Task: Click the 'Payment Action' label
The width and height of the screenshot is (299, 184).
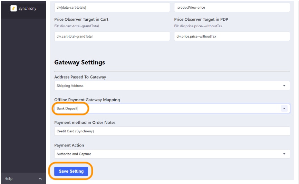Action: 69,145
